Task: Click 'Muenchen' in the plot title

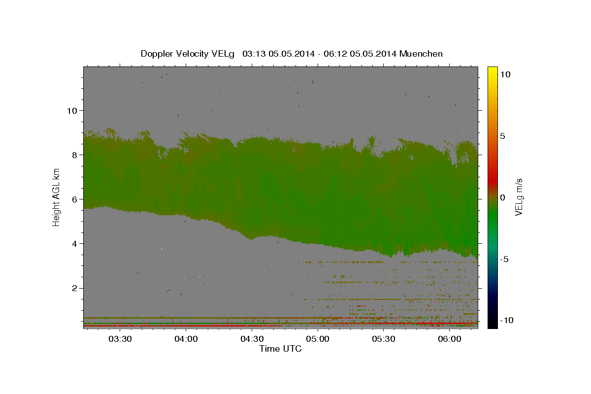Action: tap(421, 54)
